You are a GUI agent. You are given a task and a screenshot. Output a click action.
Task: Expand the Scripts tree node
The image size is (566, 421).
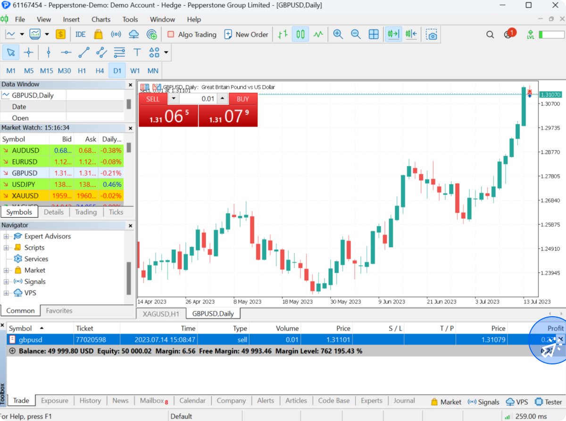(7, 248)
